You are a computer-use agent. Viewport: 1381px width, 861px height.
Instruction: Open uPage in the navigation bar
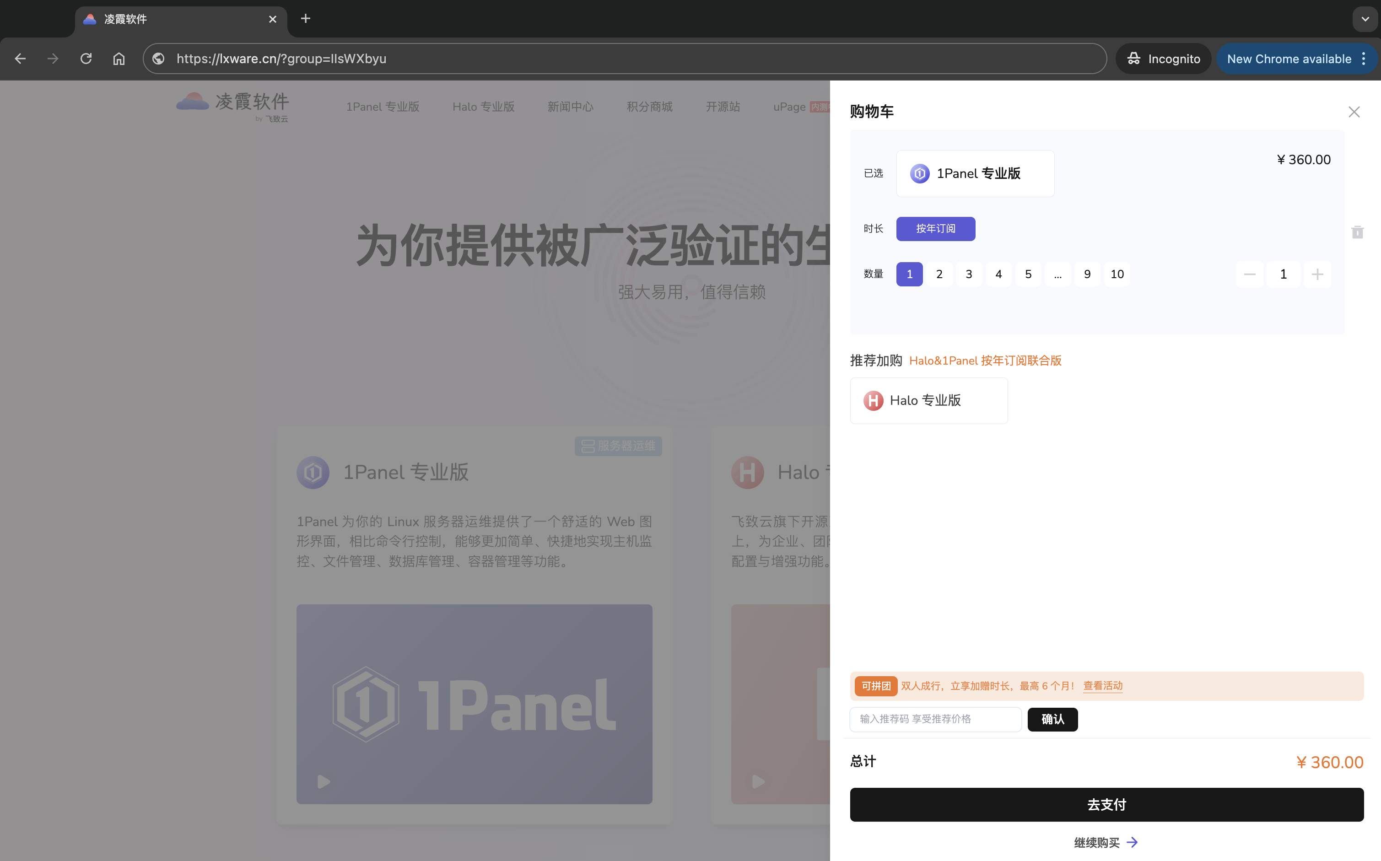[789, 107]
